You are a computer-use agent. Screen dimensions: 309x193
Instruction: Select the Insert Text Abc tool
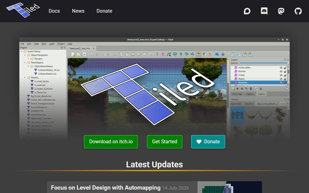click(210, 54)
